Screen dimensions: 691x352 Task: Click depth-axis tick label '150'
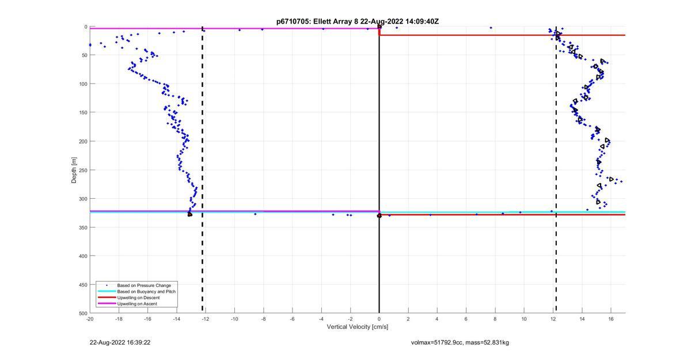pos(83,113)
